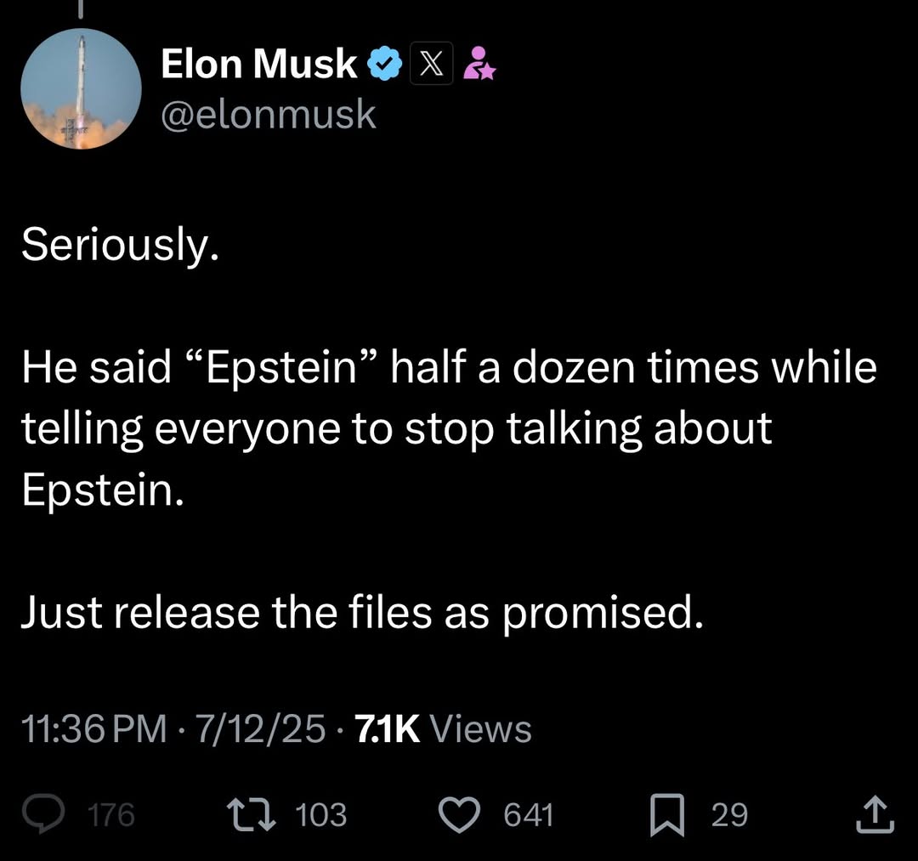Like the post with heart icon
The image size is (918, 861).
[x=460, y=814]
